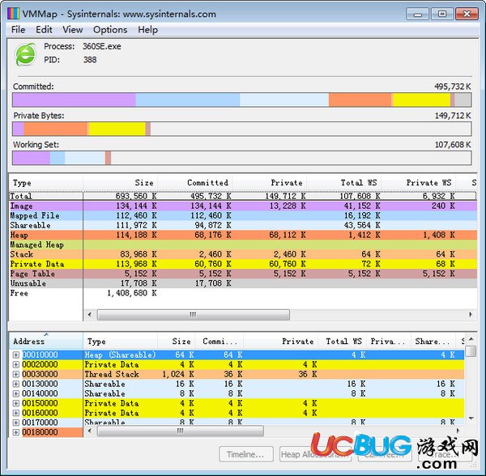The width and height of the screenshot is (486, 476).
Task: Click the 693,560 K total size value
Action: tap(136, 196)
